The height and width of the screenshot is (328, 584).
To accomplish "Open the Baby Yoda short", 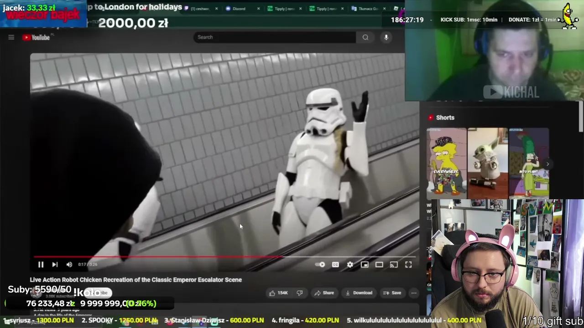I will click(x=488, y=164).
